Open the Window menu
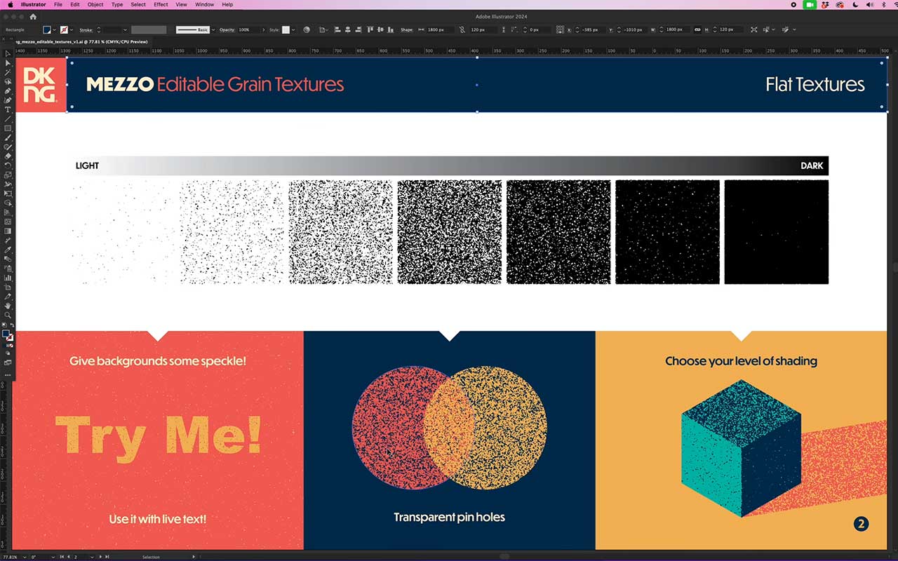The width and height of the screenshot is (898, 561). point(205,4)
